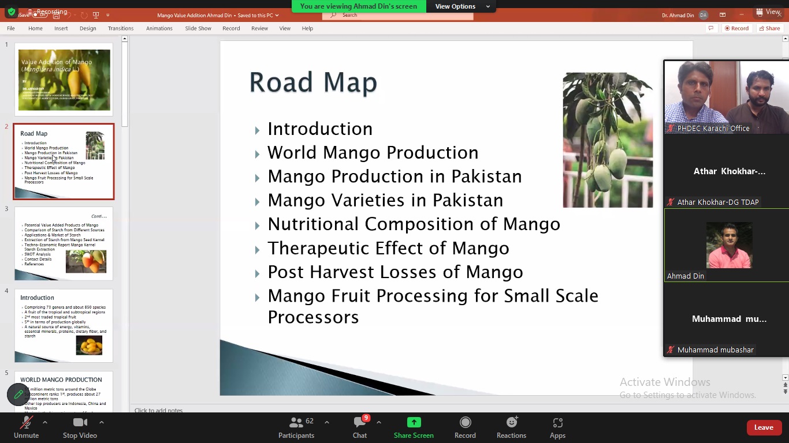This screenshot has width=789, height=443.
Task: Click the PowerPoint search box
Action: click(404, 15)
